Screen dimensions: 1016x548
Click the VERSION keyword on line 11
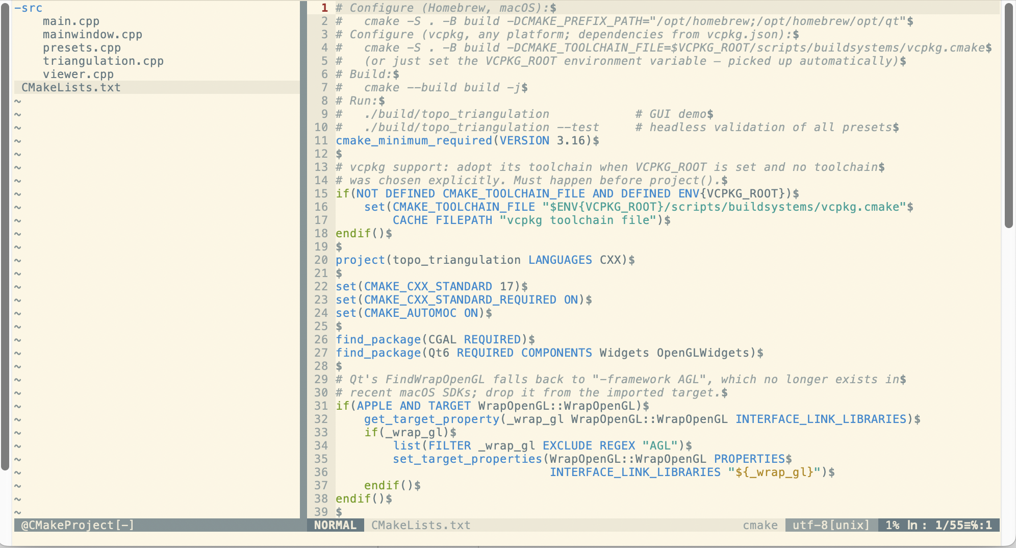(524, 141)
